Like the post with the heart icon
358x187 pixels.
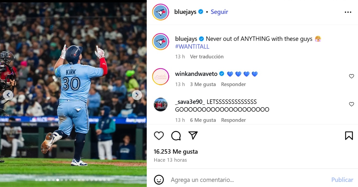click(159, 136)
